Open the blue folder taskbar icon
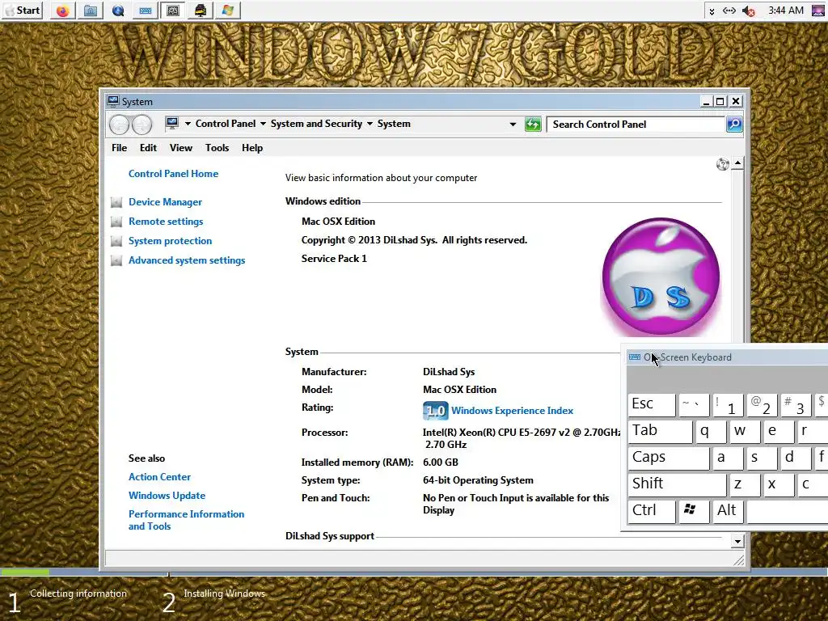Viewport: 828px width, 621px height. pos(91,11)
